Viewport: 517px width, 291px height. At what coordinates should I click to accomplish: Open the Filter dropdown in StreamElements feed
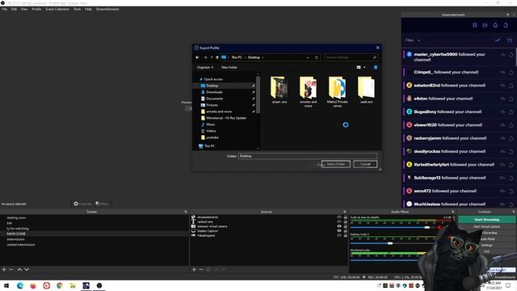413,40
